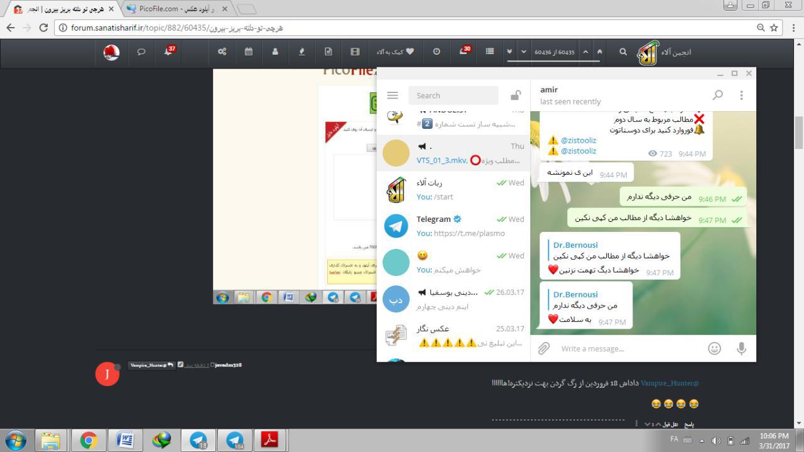This screenshot has height=452, width=804.
Task: Open a new Chrome tab
Action: coord(246,9)
